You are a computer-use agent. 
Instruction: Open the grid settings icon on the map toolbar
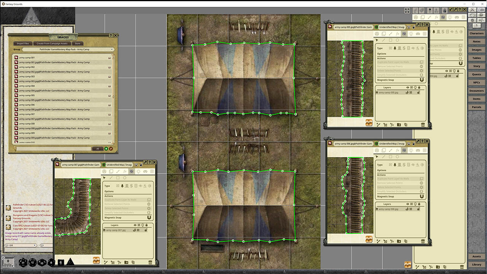coord(463,17)
